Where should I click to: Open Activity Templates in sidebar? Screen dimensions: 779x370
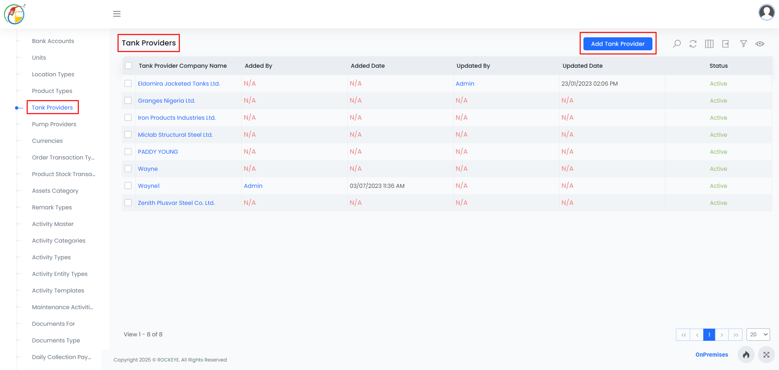coord(58,290)
